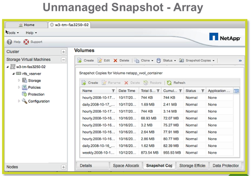
Task: Click the nfs_vserver icon
Action: [18, 73]
